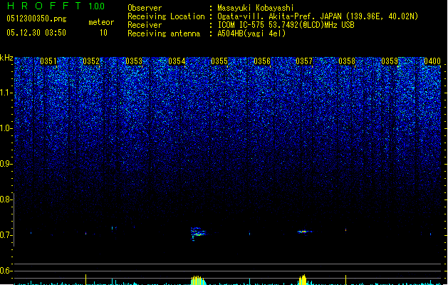Click the receiver ICOM IC-575 text
448x285 pixels.
click(x=286, y=25)
